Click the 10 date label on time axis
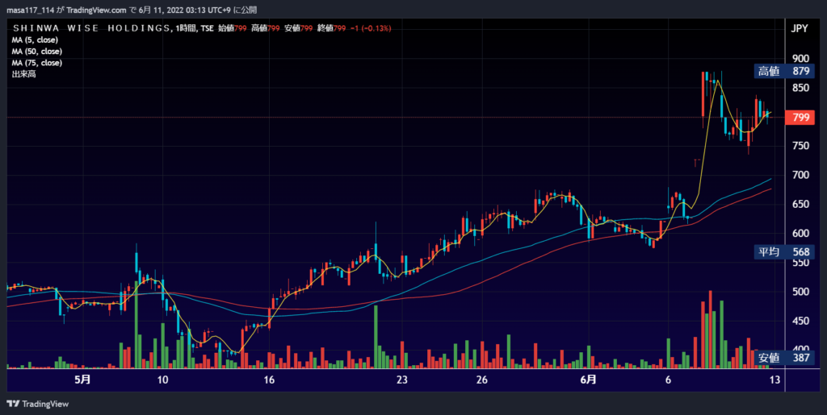Screen dimensions: 827x415 pos(162,380)
